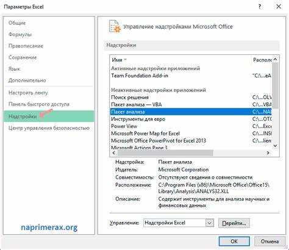Click the horizontal scroll left arrow
This screenshot has height=250, width=289.
click(113, 153)
